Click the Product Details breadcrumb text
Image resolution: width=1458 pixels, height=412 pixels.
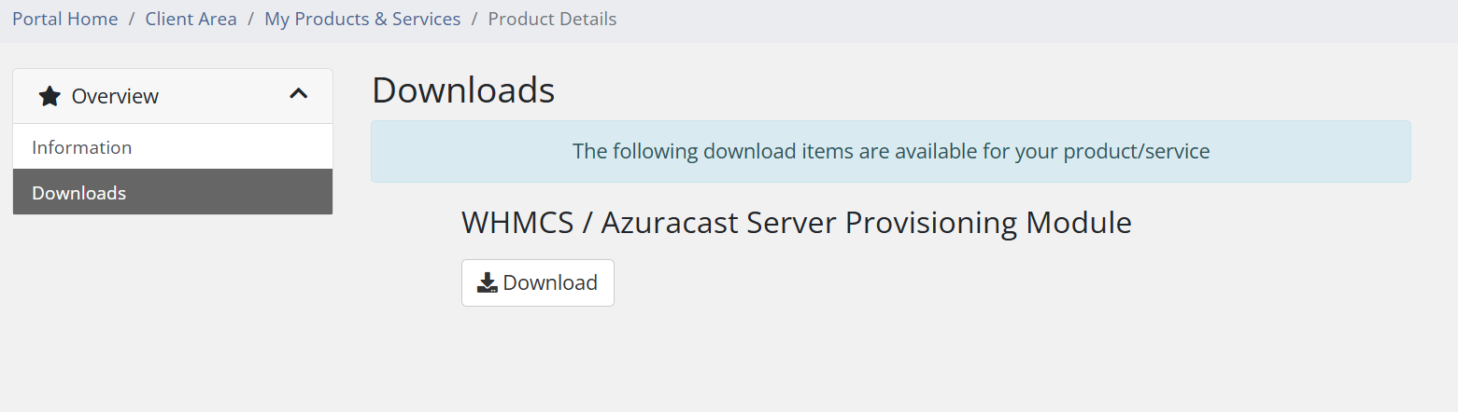pyautogui.click(x=552, y=19)
